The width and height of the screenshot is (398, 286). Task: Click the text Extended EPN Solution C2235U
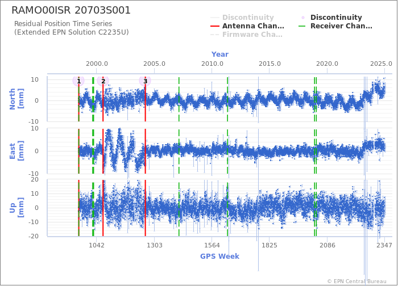72,32
